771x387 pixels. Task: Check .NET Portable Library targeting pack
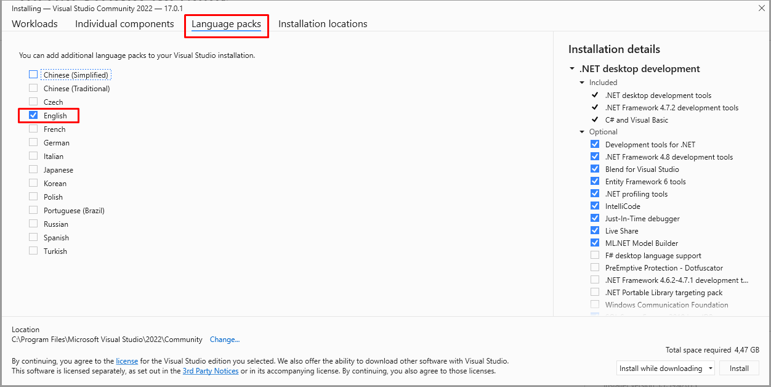pos(595,292)
